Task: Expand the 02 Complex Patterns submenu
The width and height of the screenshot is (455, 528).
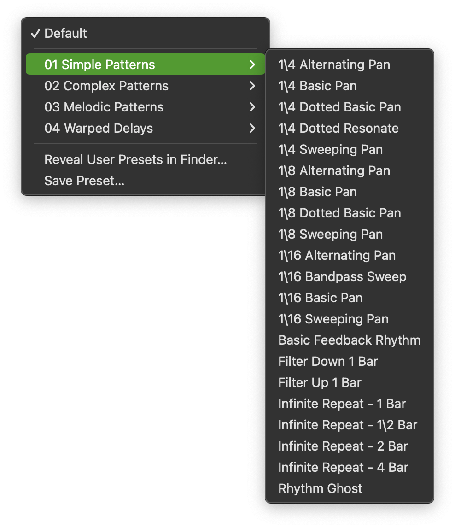Action: click(x=146, y=86)
